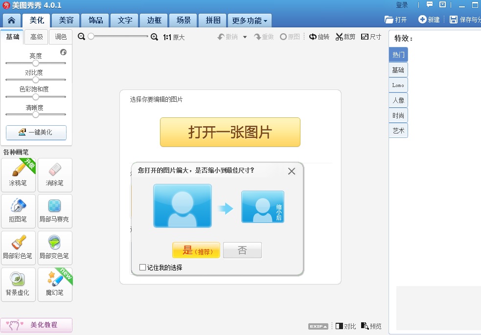Open the dropdown arrow beside 撤销
The height and width of the screenshot is (335, 481).
tap(245, 37)
